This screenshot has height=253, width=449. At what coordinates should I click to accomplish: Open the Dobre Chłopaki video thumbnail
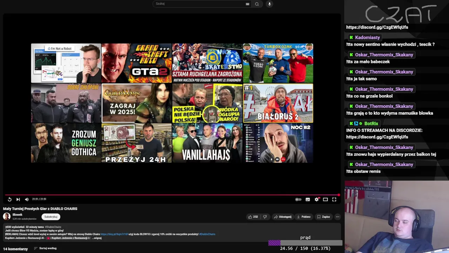(66, 103)
